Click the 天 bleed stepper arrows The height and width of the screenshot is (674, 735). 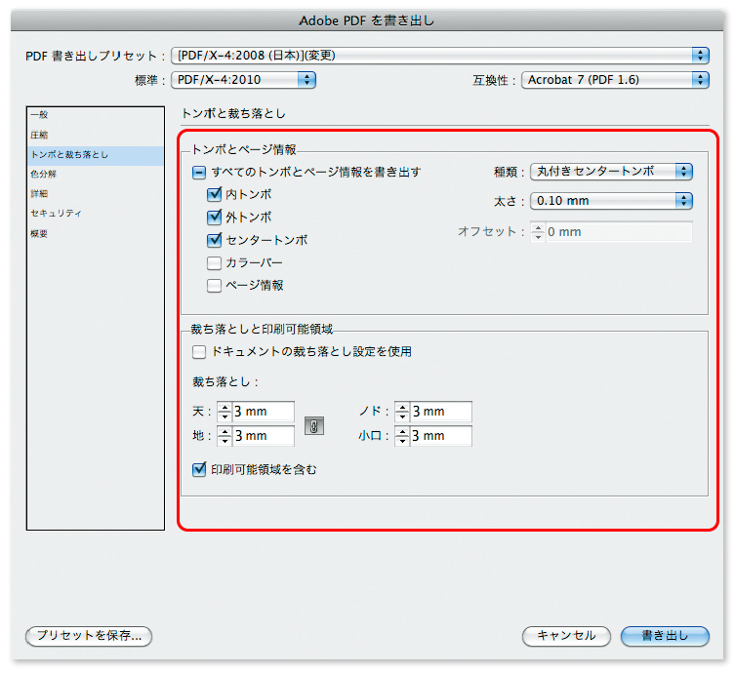tap(225, 412)
